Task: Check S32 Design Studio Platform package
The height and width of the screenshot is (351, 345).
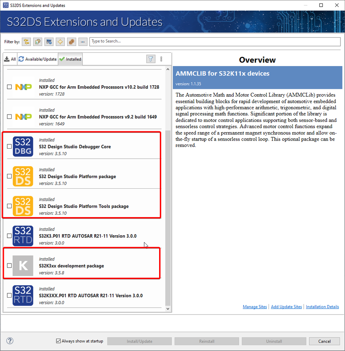Action: point(9,176)
